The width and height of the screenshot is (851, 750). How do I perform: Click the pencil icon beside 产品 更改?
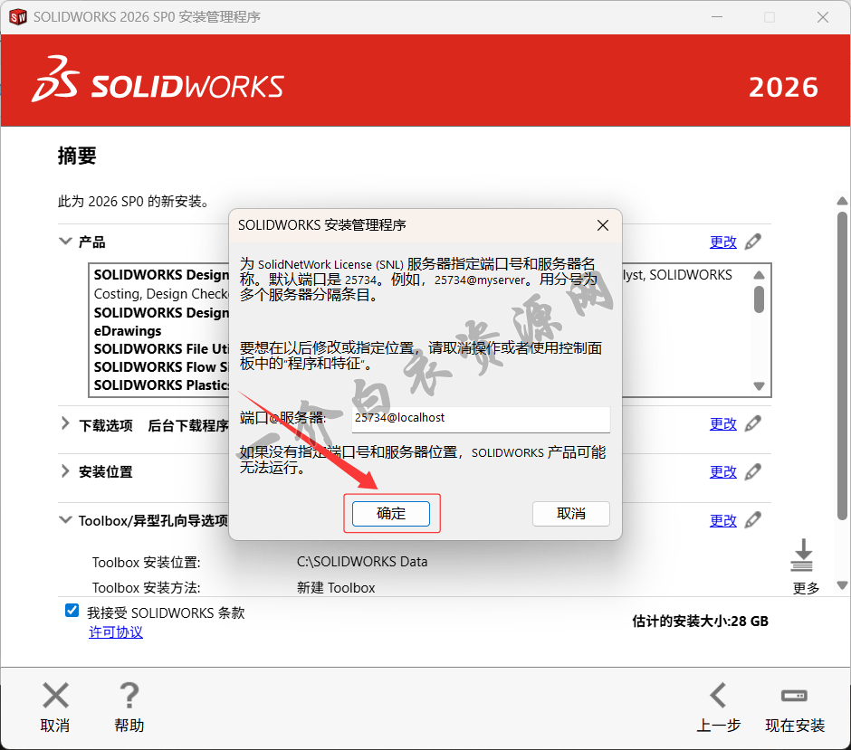tap(752, 242)
